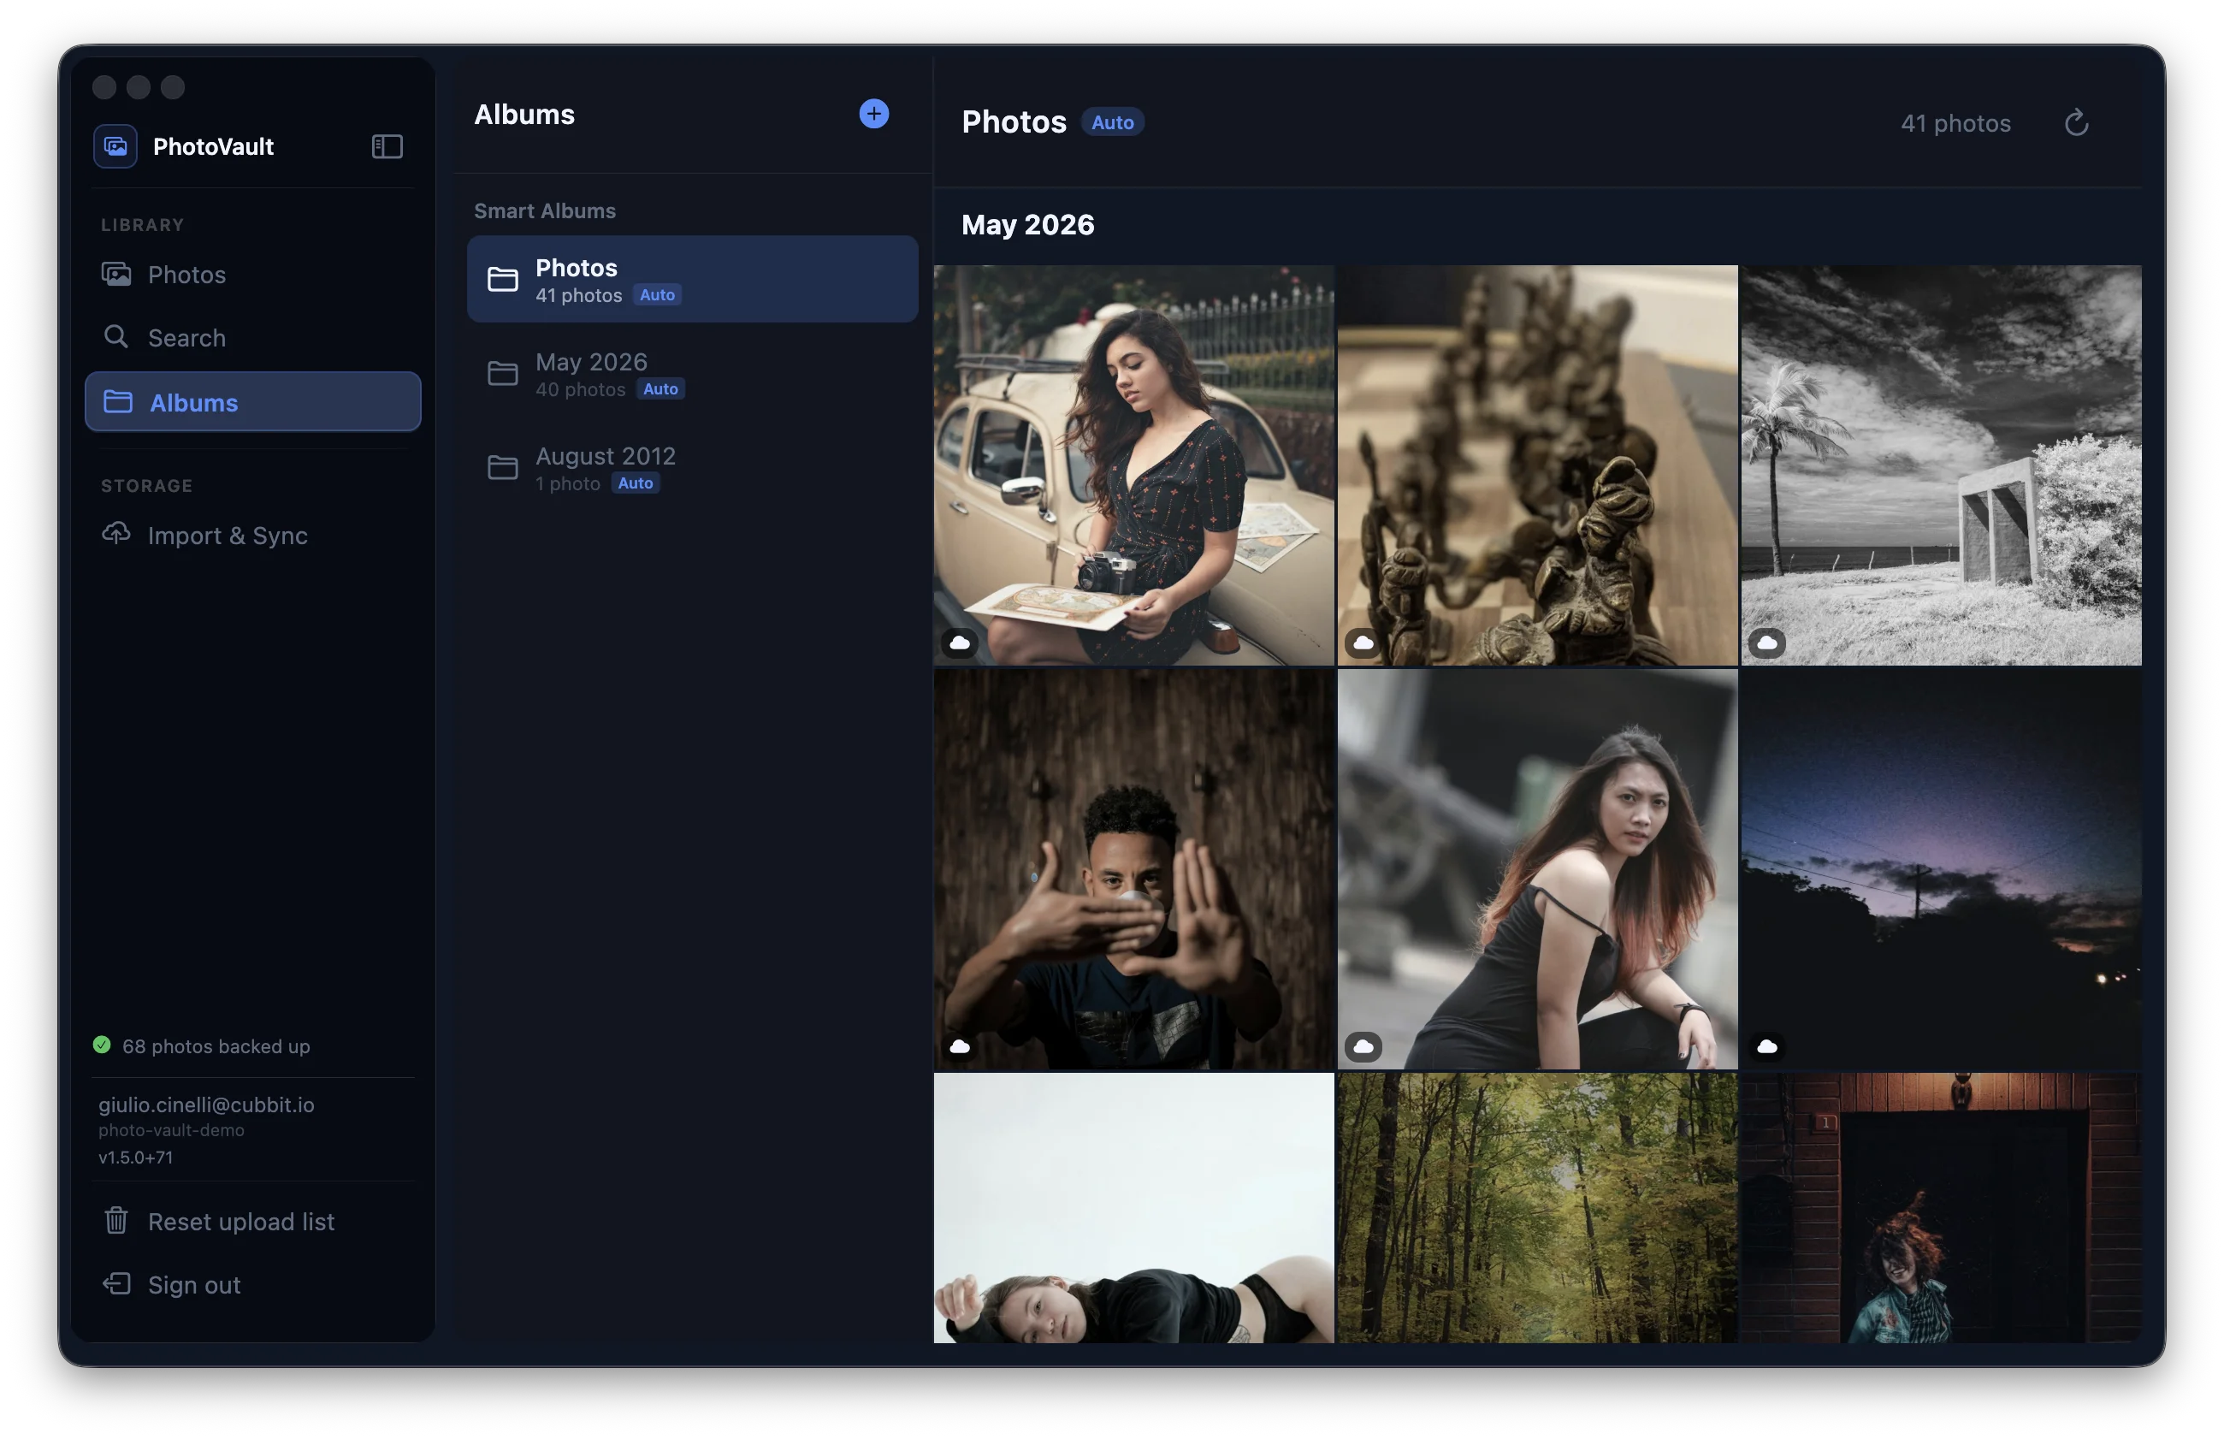This screenshot has width=2224, height=1439.
Task: Open Photos in the Library sidebar
Action: coord(252,275)
